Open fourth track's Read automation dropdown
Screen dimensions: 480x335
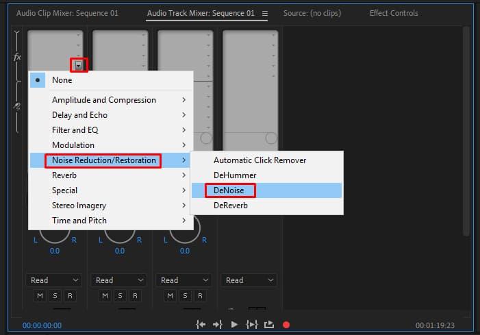pos(249,280)
